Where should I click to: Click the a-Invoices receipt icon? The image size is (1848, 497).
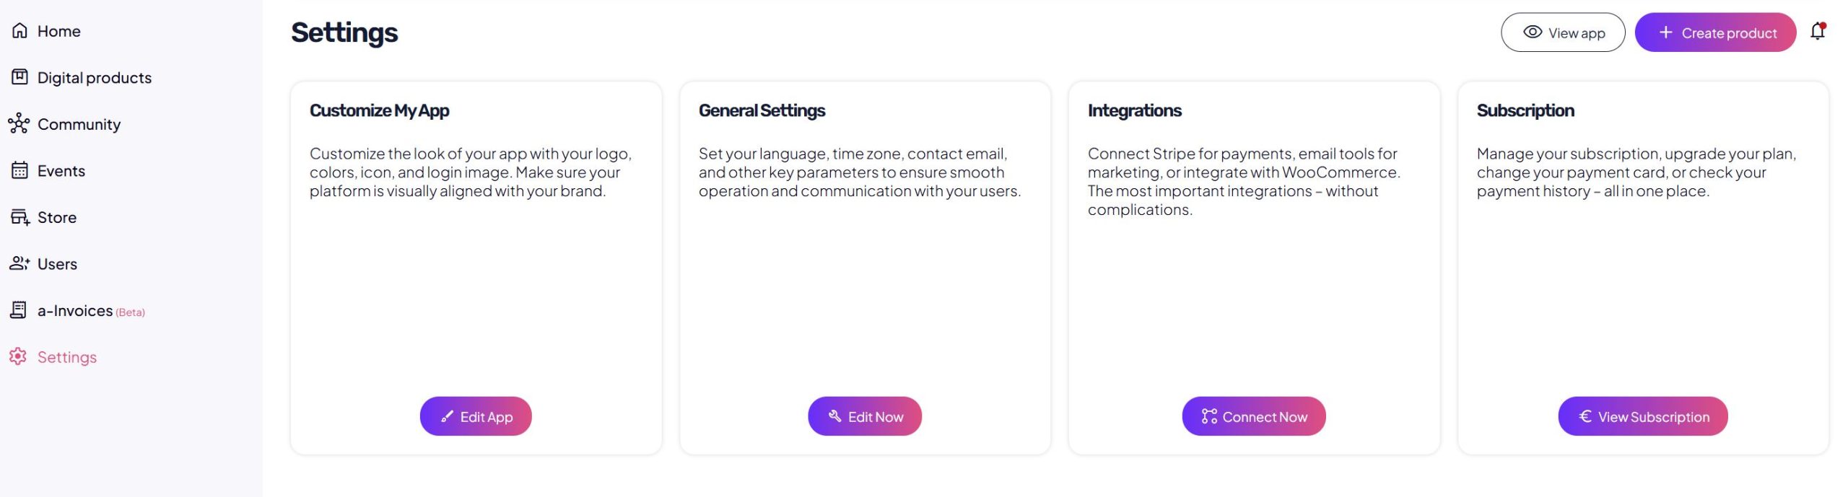pyautogui.click(x=19, y=310)
